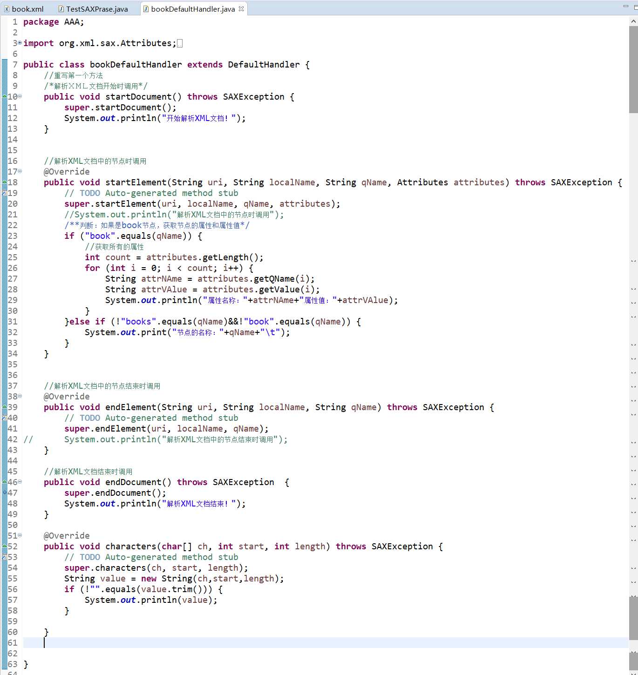
Task: Collapse startDocument method at line 10
Action: click(20, 96)
